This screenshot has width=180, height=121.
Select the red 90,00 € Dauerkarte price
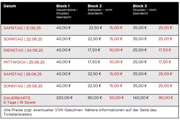[x=166, y=98]
